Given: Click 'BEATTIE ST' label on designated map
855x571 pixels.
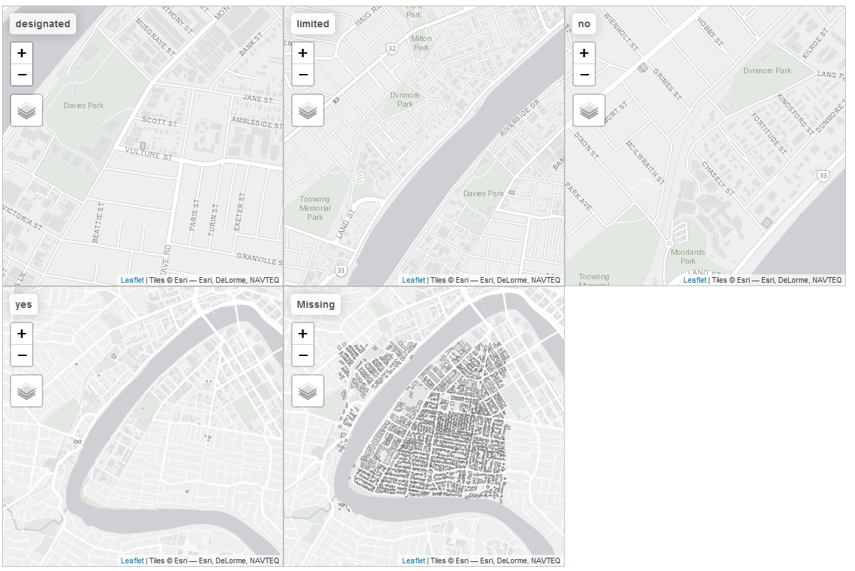Looking at the screenshot, I should [98, 223].
